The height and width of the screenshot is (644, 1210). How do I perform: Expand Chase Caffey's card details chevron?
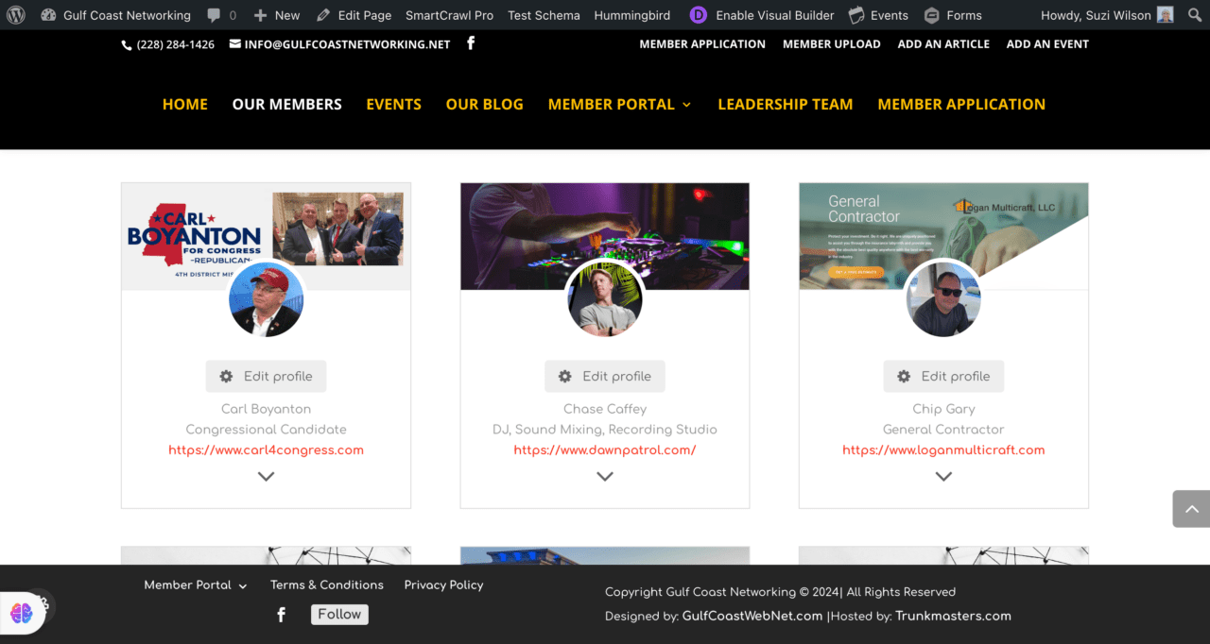pos(605,477)
